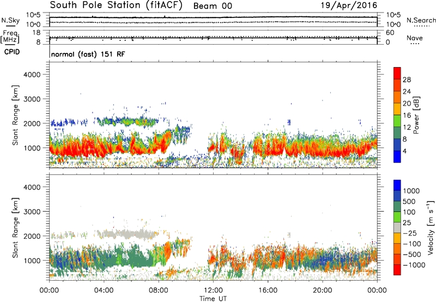This screenshot has width=436, height=302.
Task: Select the "Freq. [MHz]" axis label
Action: click(10, 37)
